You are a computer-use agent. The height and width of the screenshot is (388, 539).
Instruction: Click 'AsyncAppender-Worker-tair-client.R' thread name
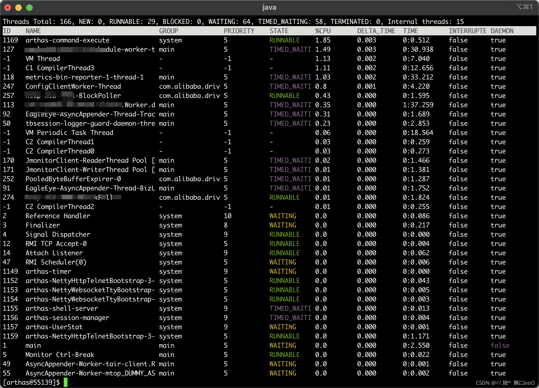point(90,364)
